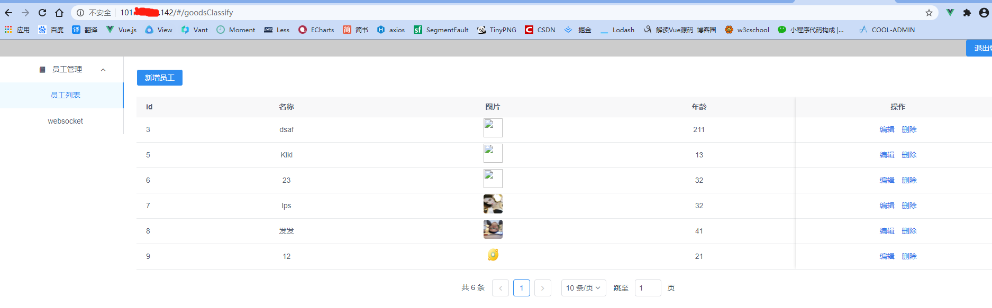Open the 小程序代码构成 bookmark

click(x=811, y=30)
